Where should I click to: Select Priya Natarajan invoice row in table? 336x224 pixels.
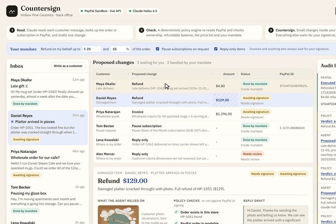pyautogui.click(x=203, y=114)
